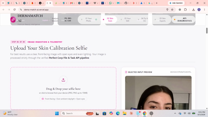
Task: Open Copilot from the taskbar
Action: [x=111, y=113]
